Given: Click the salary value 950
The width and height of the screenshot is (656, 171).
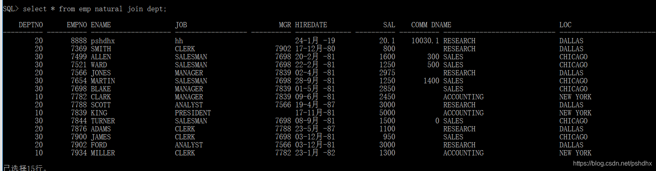Looking at the screenshot, I should point(389,137).
